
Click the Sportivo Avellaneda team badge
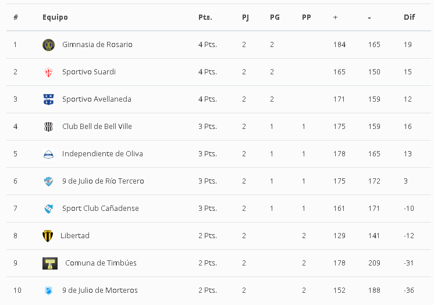(48, 99)
